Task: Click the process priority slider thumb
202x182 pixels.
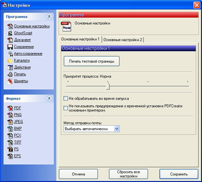Action: [108, 86]
